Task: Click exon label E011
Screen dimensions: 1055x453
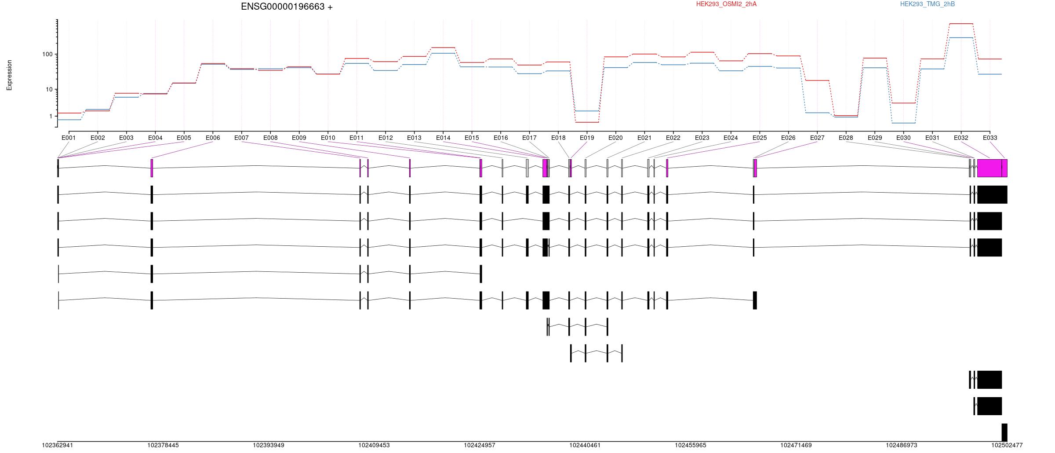Action: [357, 138]
